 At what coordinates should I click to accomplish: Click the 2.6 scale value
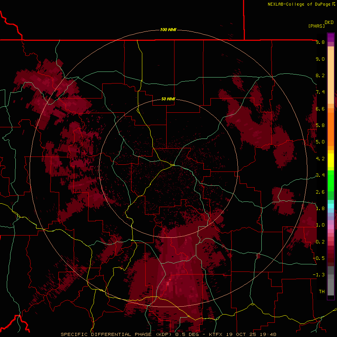320,192
